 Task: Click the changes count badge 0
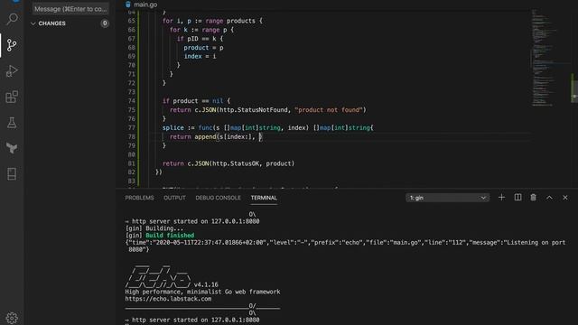[x=105, y=23]
